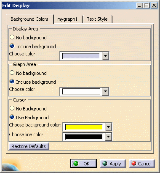This screenshot has height=173, width=160.
Task: Click the red Cancel button icon
Action: point(134,164)
